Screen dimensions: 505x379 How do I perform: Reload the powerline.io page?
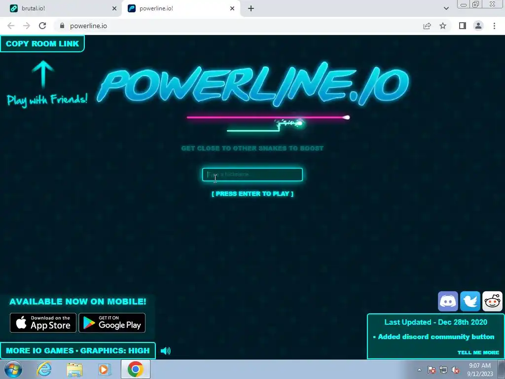pyautogui.click(x=42, y=26)
